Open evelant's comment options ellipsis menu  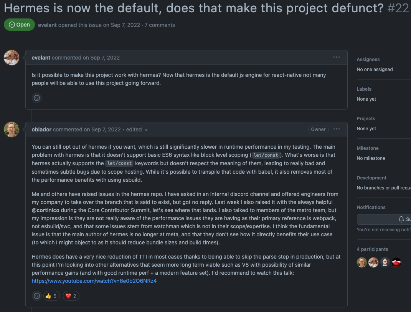point(336,57)
